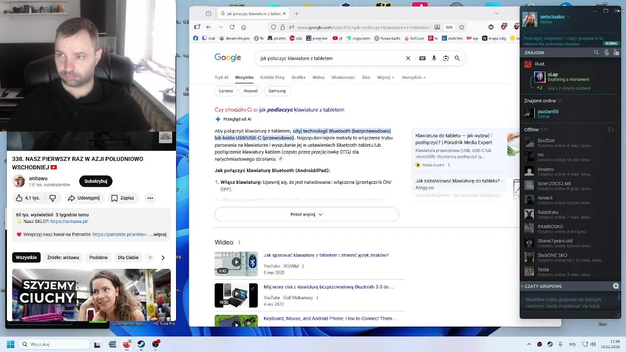Show hidden tray icons chevron
The height and width of the screenshot is (352, 626).
click(529, 344)
